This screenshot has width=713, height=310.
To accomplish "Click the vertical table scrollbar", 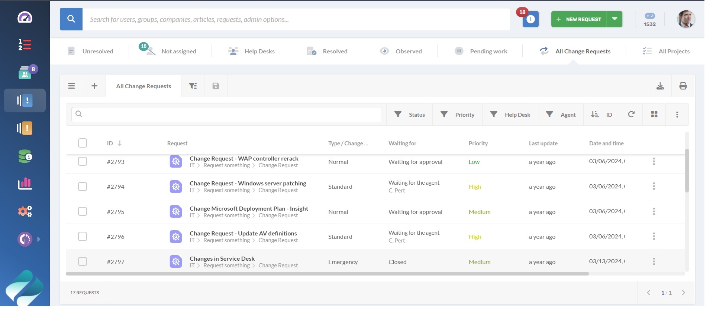I will coord(687,171).
